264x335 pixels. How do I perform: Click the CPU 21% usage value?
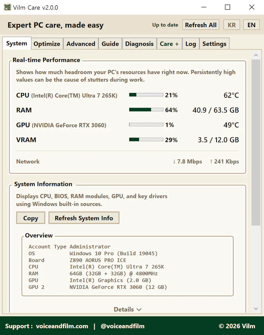171,95
